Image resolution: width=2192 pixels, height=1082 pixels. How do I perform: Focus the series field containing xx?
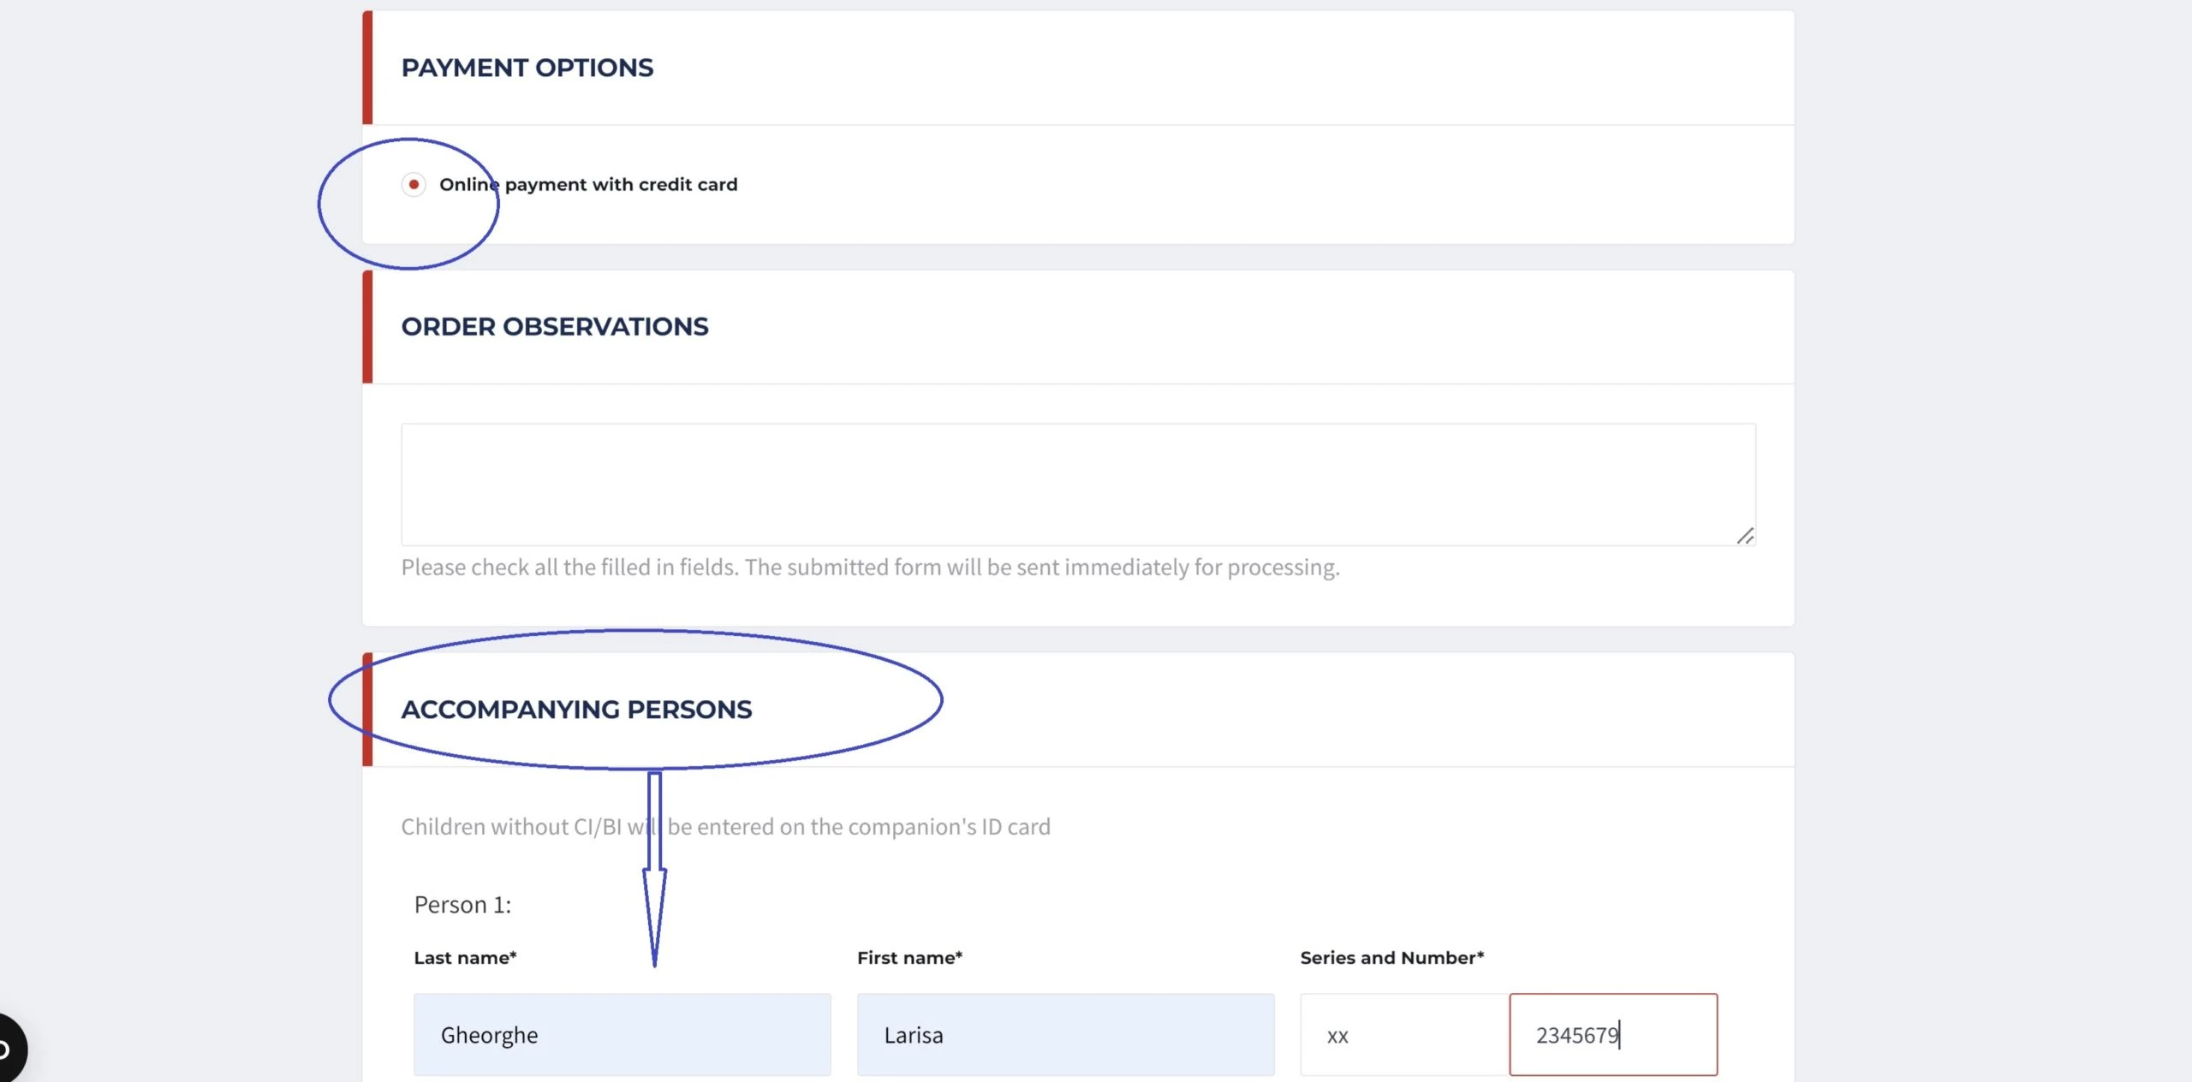[1404, 1034]
